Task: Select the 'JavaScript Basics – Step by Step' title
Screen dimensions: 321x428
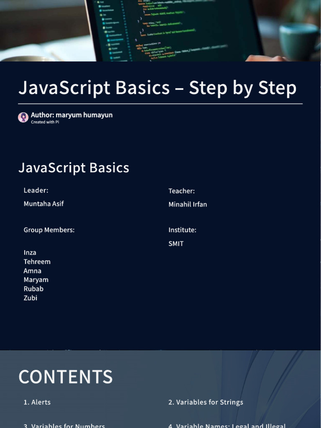Action: [x=157, y=88]
